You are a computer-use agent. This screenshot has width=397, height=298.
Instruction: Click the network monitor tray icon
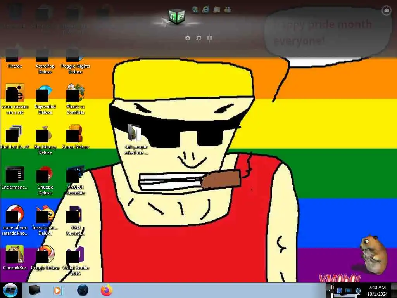(x=349, y=291)
